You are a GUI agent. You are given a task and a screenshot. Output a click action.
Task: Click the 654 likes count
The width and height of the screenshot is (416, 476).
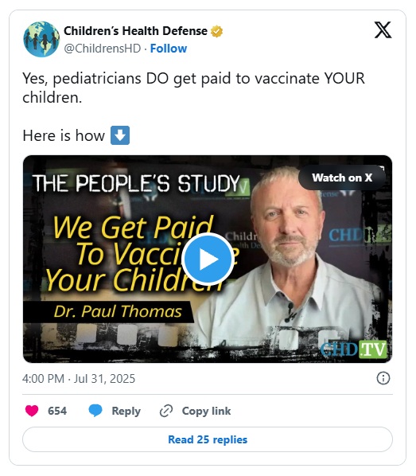point(57,411)
